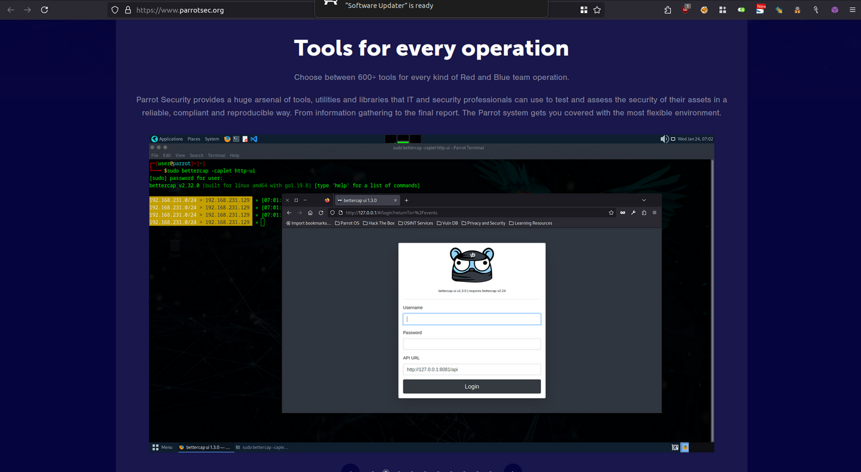Select the bettercap ui 1.3.0 browser tab

point(367,200)
